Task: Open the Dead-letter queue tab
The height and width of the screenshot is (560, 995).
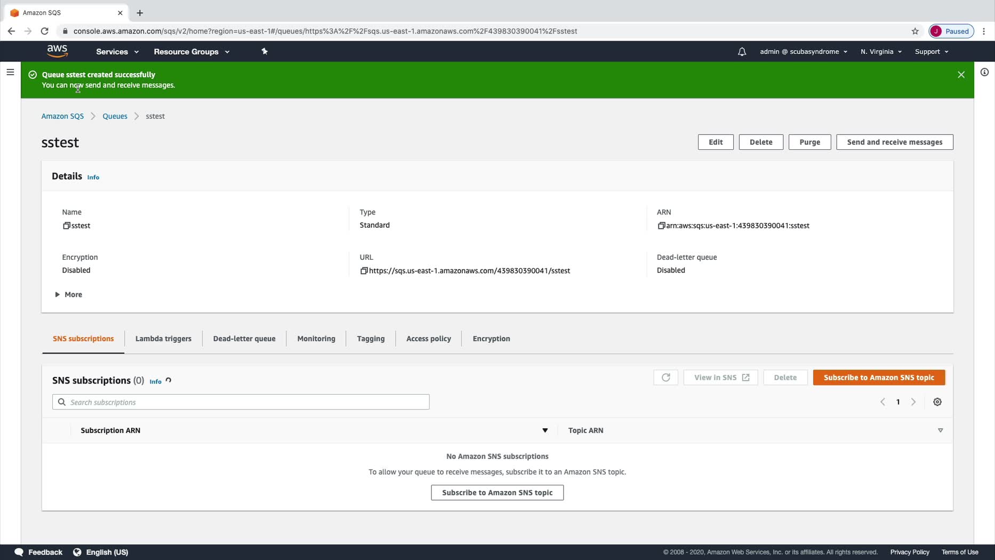Action: [244, 339]
